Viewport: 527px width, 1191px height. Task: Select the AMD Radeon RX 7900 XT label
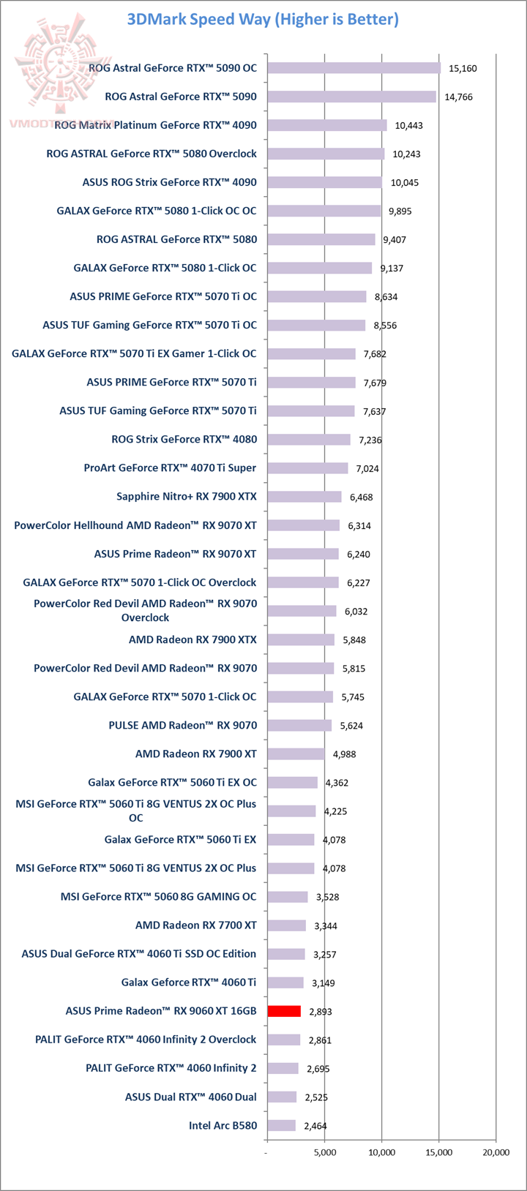195,754
